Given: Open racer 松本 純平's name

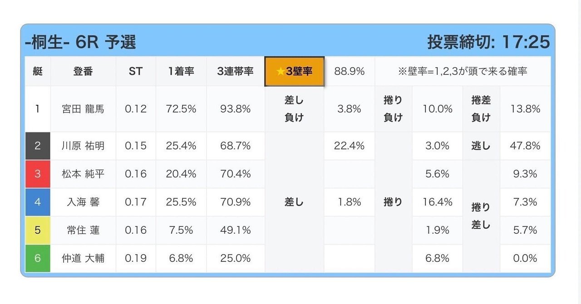Looking at the screenshot, I should (x=83, y=174).
